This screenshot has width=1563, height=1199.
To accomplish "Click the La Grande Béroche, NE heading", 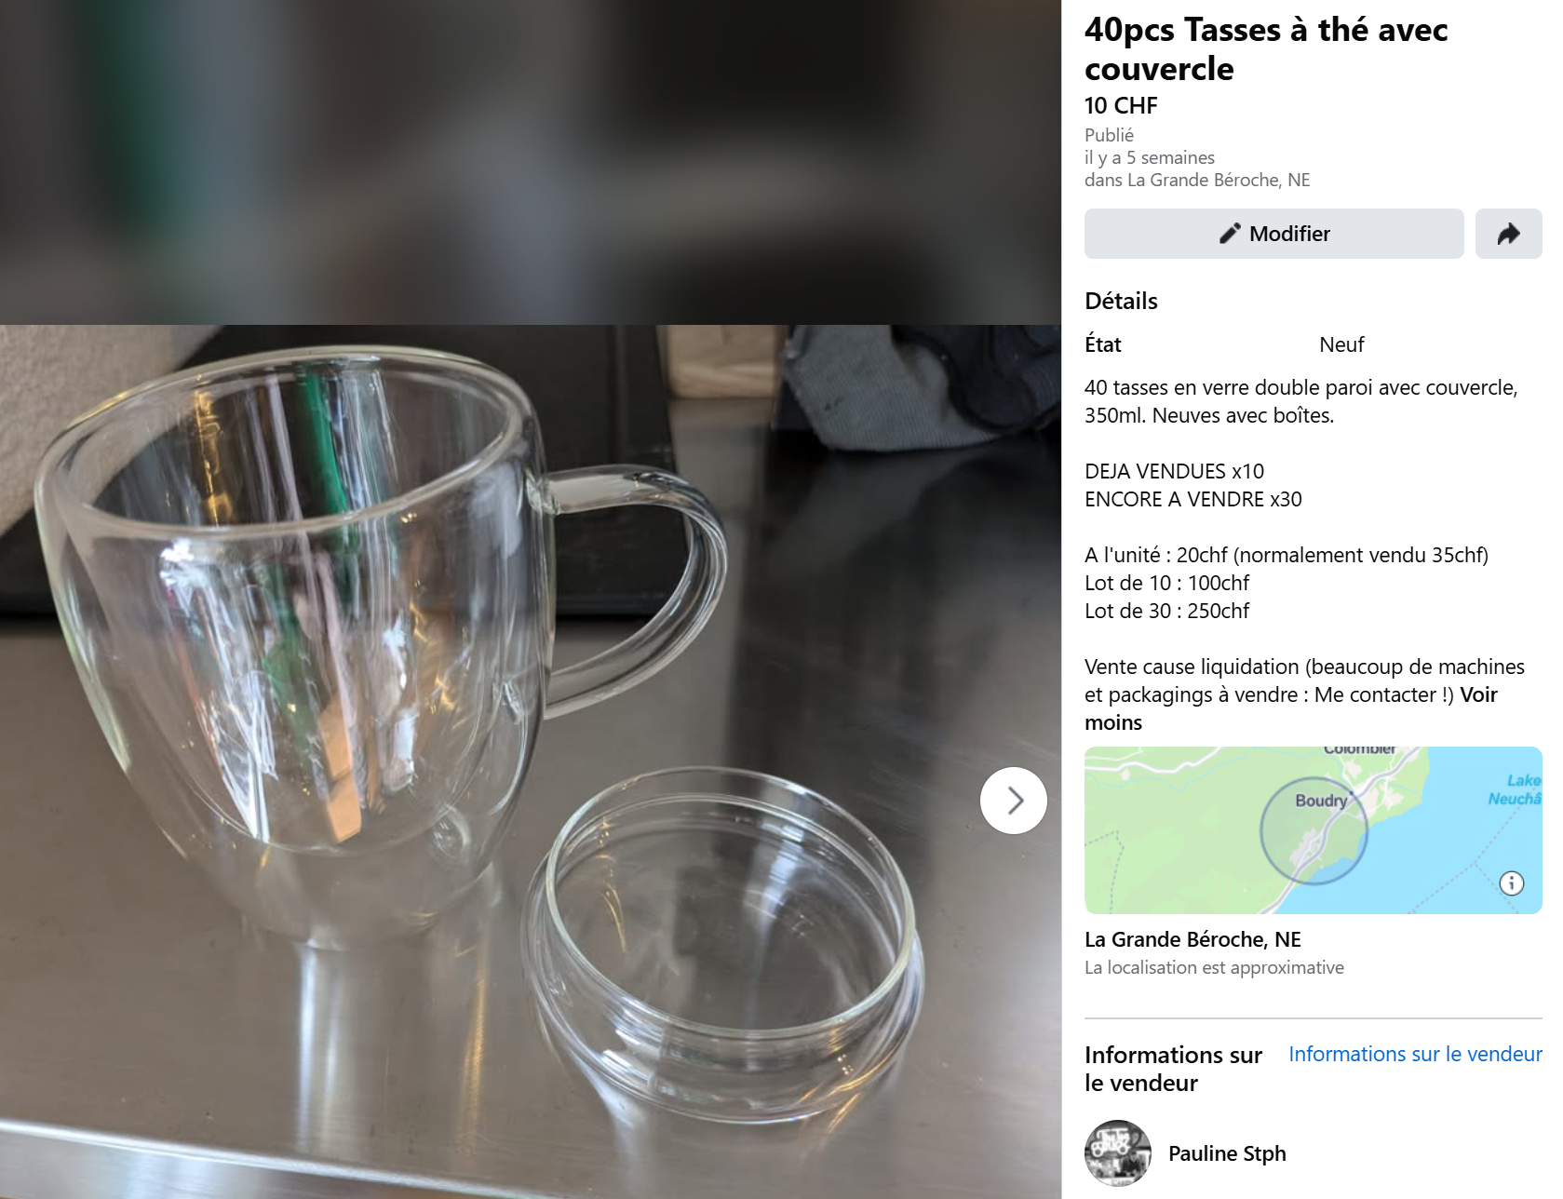I will [x=1192, y=939].
